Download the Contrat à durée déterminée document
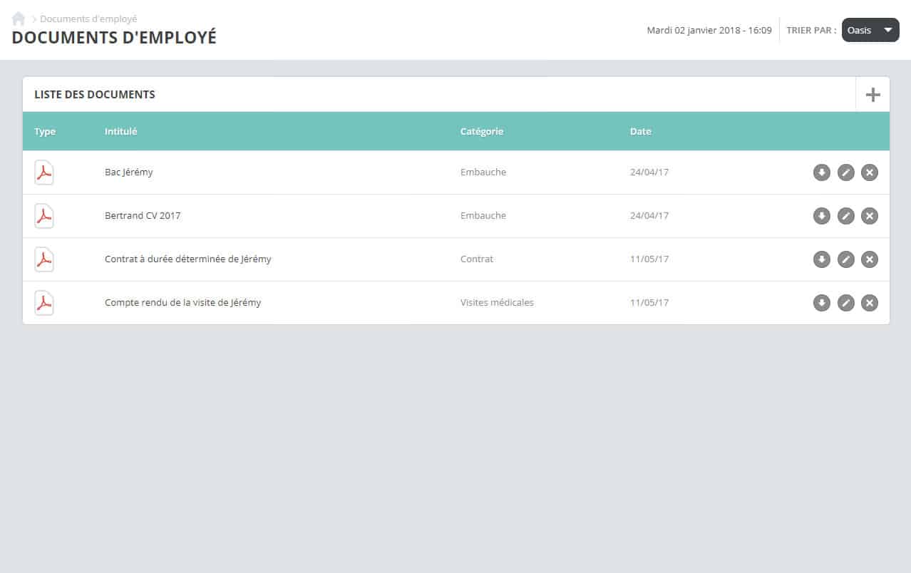This screenshot has width=911, height=573. [822, 259]
